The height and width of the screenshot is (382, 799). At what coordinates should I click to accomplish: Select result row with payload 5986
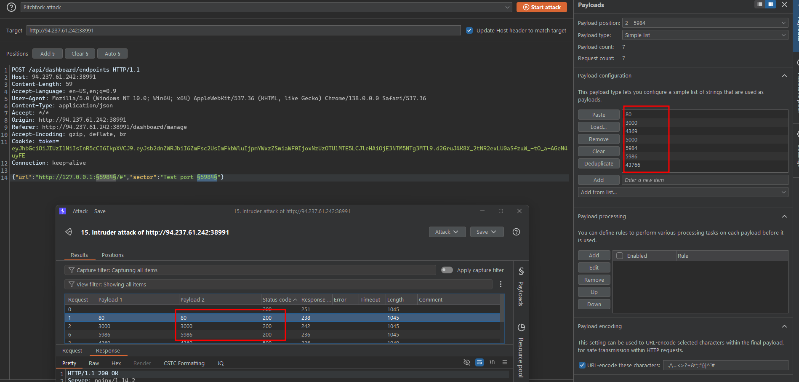(x=282, y=334)
